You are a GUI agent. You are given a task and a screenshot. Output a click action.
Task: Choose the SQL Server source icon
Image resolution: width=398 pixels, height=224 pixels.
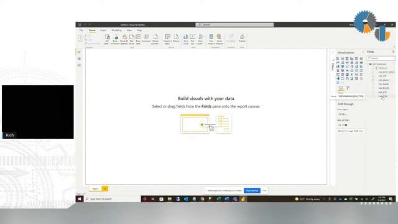131,39
